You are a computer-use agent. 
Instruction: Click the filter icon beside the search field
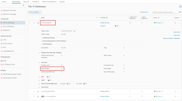click(180, 12)
